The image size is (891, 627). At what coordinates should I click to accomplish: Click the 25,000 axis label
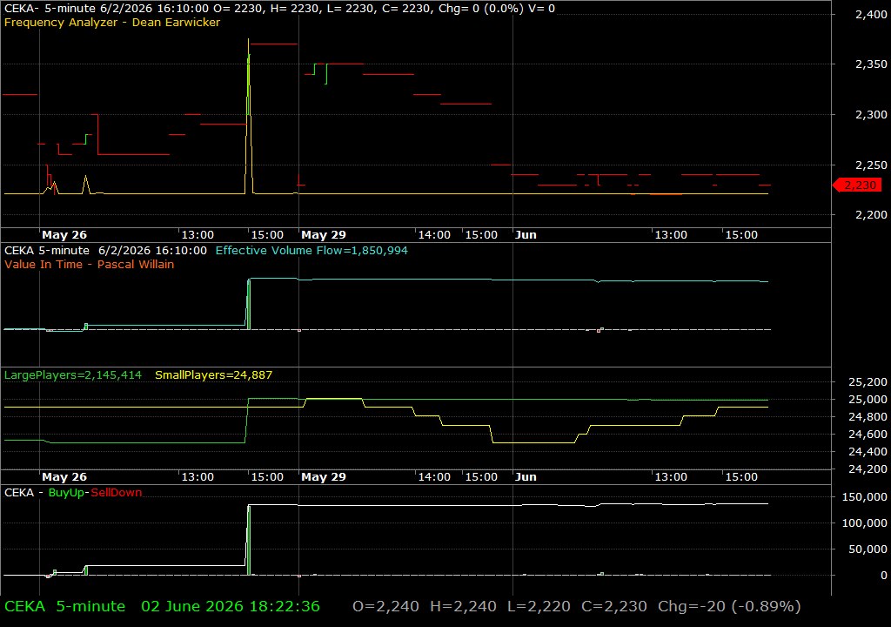tap(868, 400)
